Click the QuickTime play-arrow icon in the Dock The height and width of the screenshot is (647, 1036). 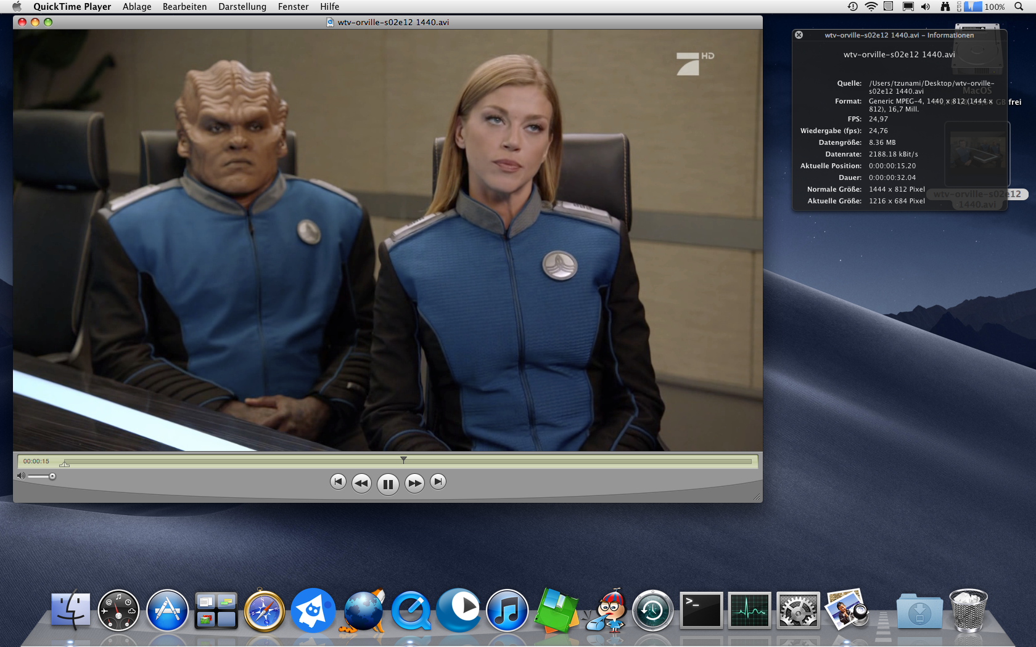pos(459,609)
